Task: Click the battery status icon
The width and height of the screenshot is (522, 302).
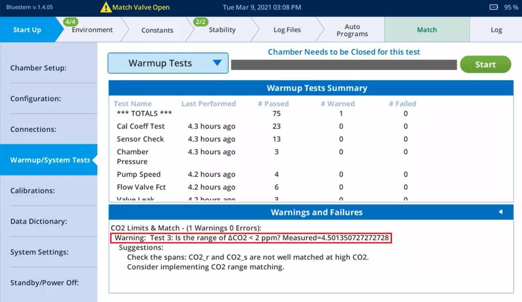Action: coord(493,7)
